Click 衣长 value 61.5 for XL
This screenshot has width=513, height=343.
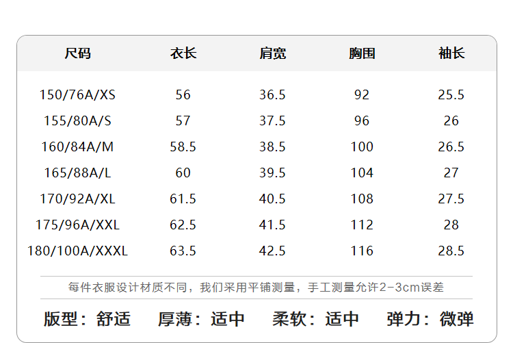point(183,199)
